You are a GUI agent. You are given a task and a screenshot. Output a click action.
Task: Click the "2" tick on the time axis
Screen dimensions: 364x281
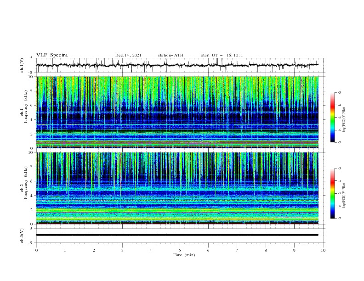pyautogui.click(x=94, y=250)
